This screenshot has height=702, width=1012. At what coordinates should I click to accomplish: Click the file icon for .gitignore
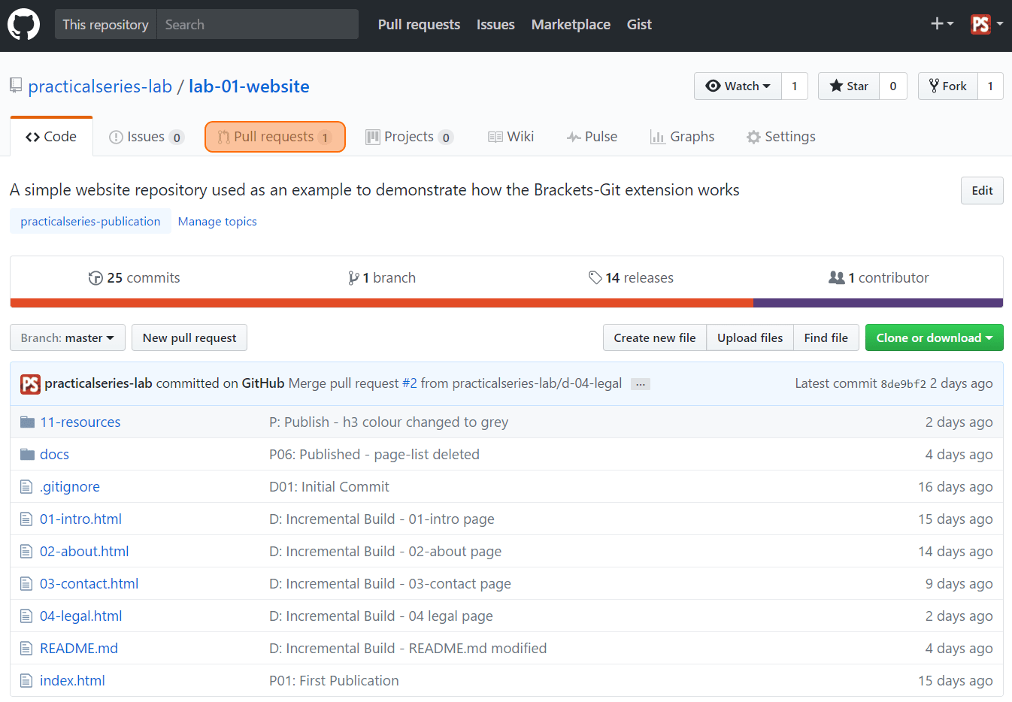point(26,487)
